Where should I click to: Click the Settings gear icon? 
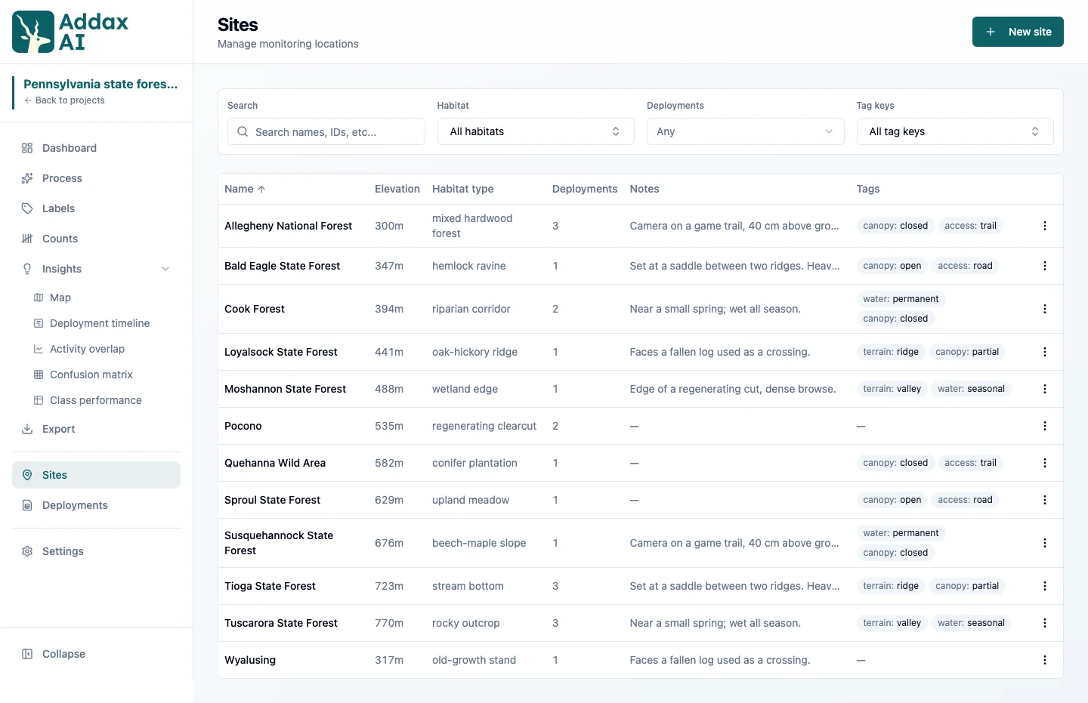click(x=27, y=551)
